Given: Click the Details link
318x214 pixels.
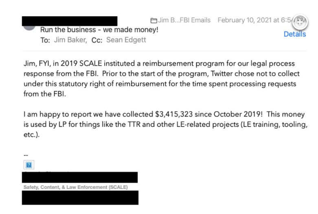Looking at the screenshot, I should pos(294,34).
